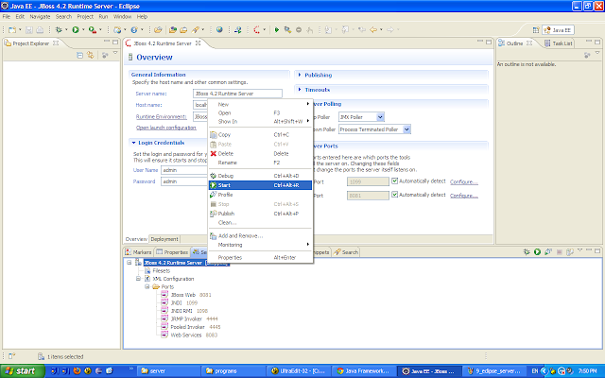Click debug server icon in Servers view toolbar
Viewport: 605px width, 378px height.
point(527,252)
